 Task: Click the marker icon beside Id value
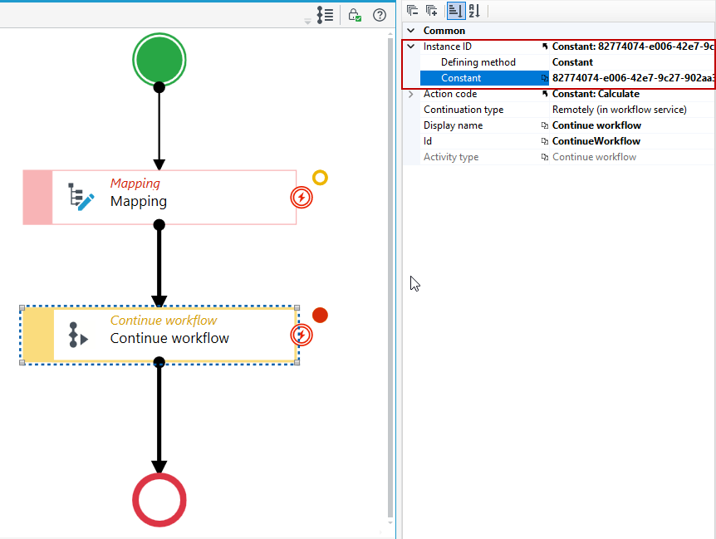545,141
